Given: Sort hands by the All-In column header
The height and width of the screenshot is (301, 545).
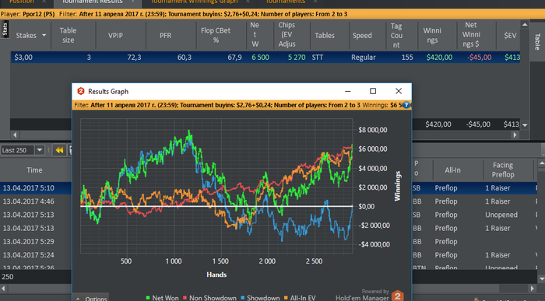Looking at the screenshot, I should 458,170.
